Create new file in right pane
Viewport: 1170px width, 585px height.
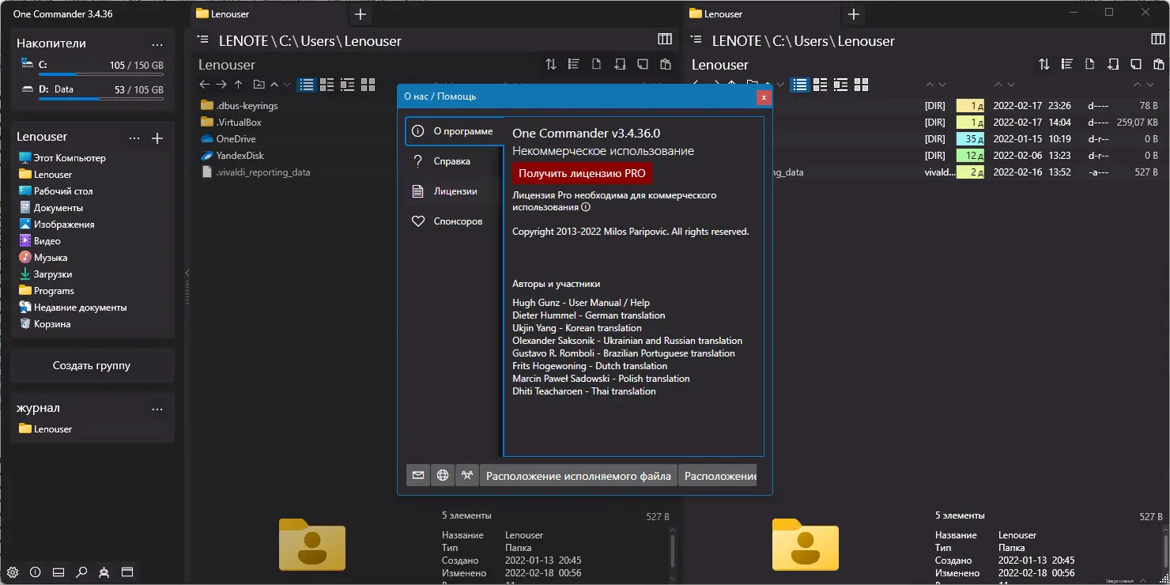(1090, 64)
